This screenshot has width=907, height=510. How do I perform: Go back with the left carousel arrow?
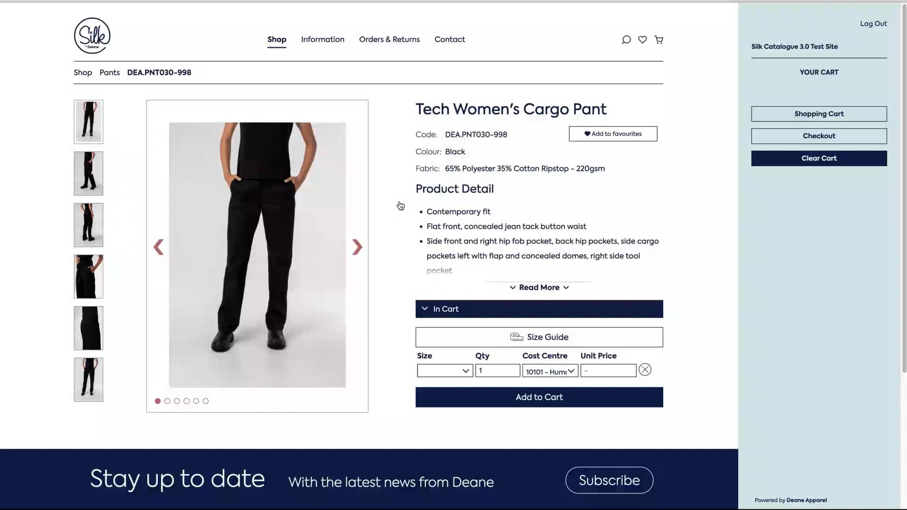click(158, 246)
